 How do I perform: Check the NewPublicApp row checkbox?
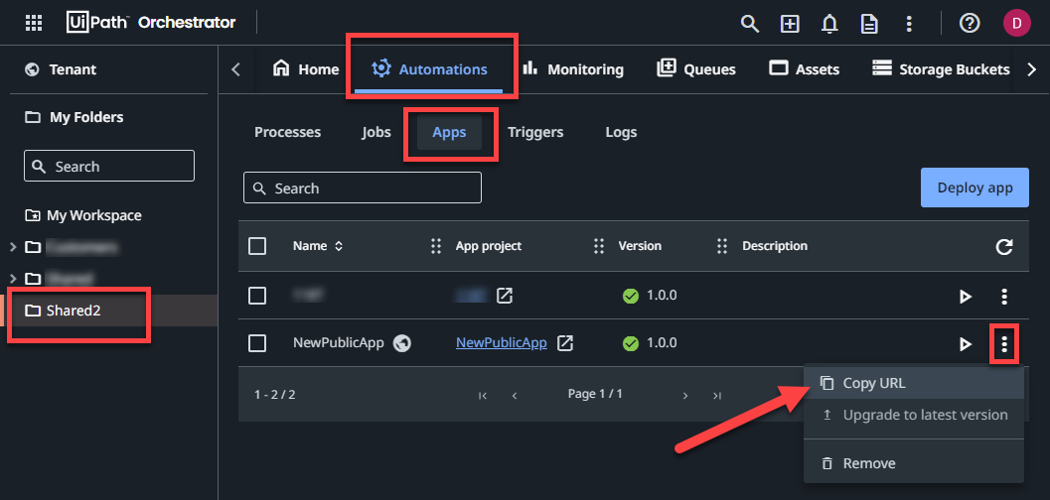[x=257, y=343]
